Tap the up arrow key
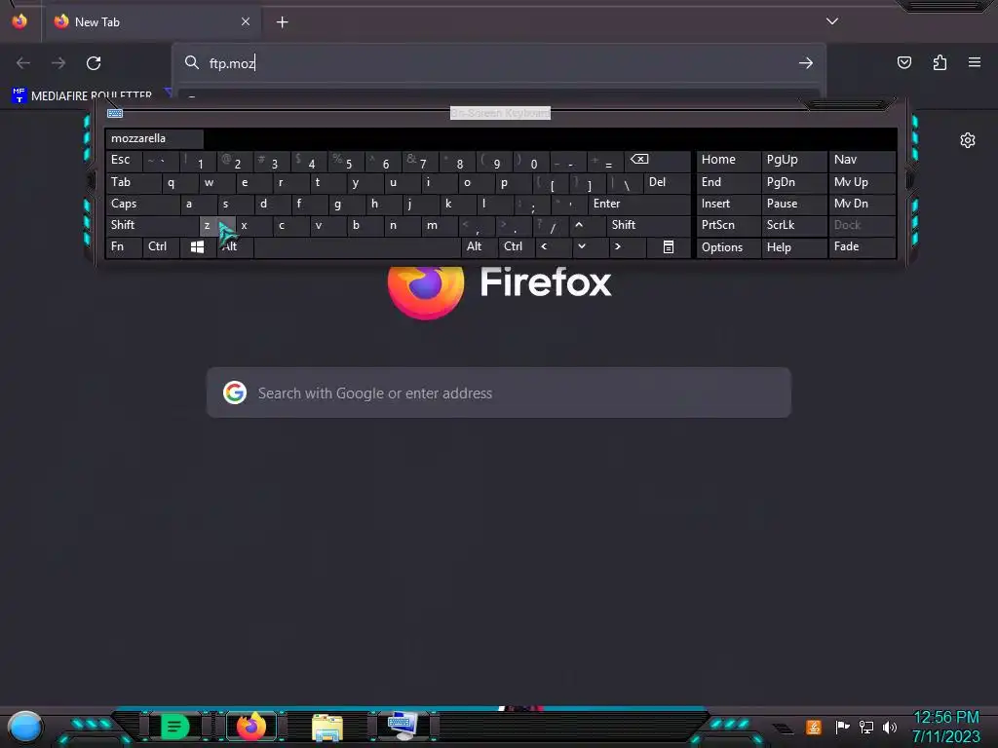The width and height of the screenshot is (998, 748). (x=586, y=225)
